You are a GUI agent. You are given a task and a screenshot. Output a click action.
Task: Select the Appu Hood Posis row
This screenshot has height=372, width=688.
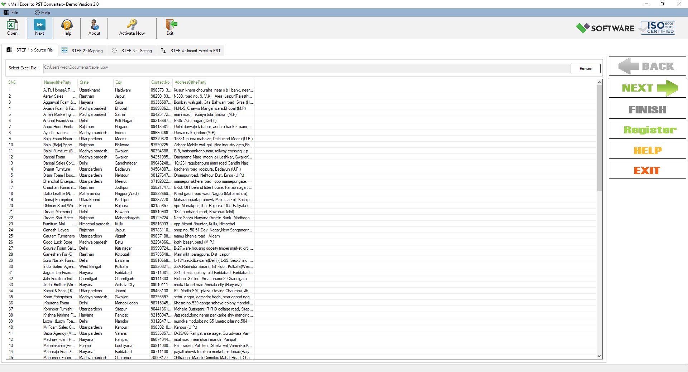pyautogui.click(x=131, y=127)
